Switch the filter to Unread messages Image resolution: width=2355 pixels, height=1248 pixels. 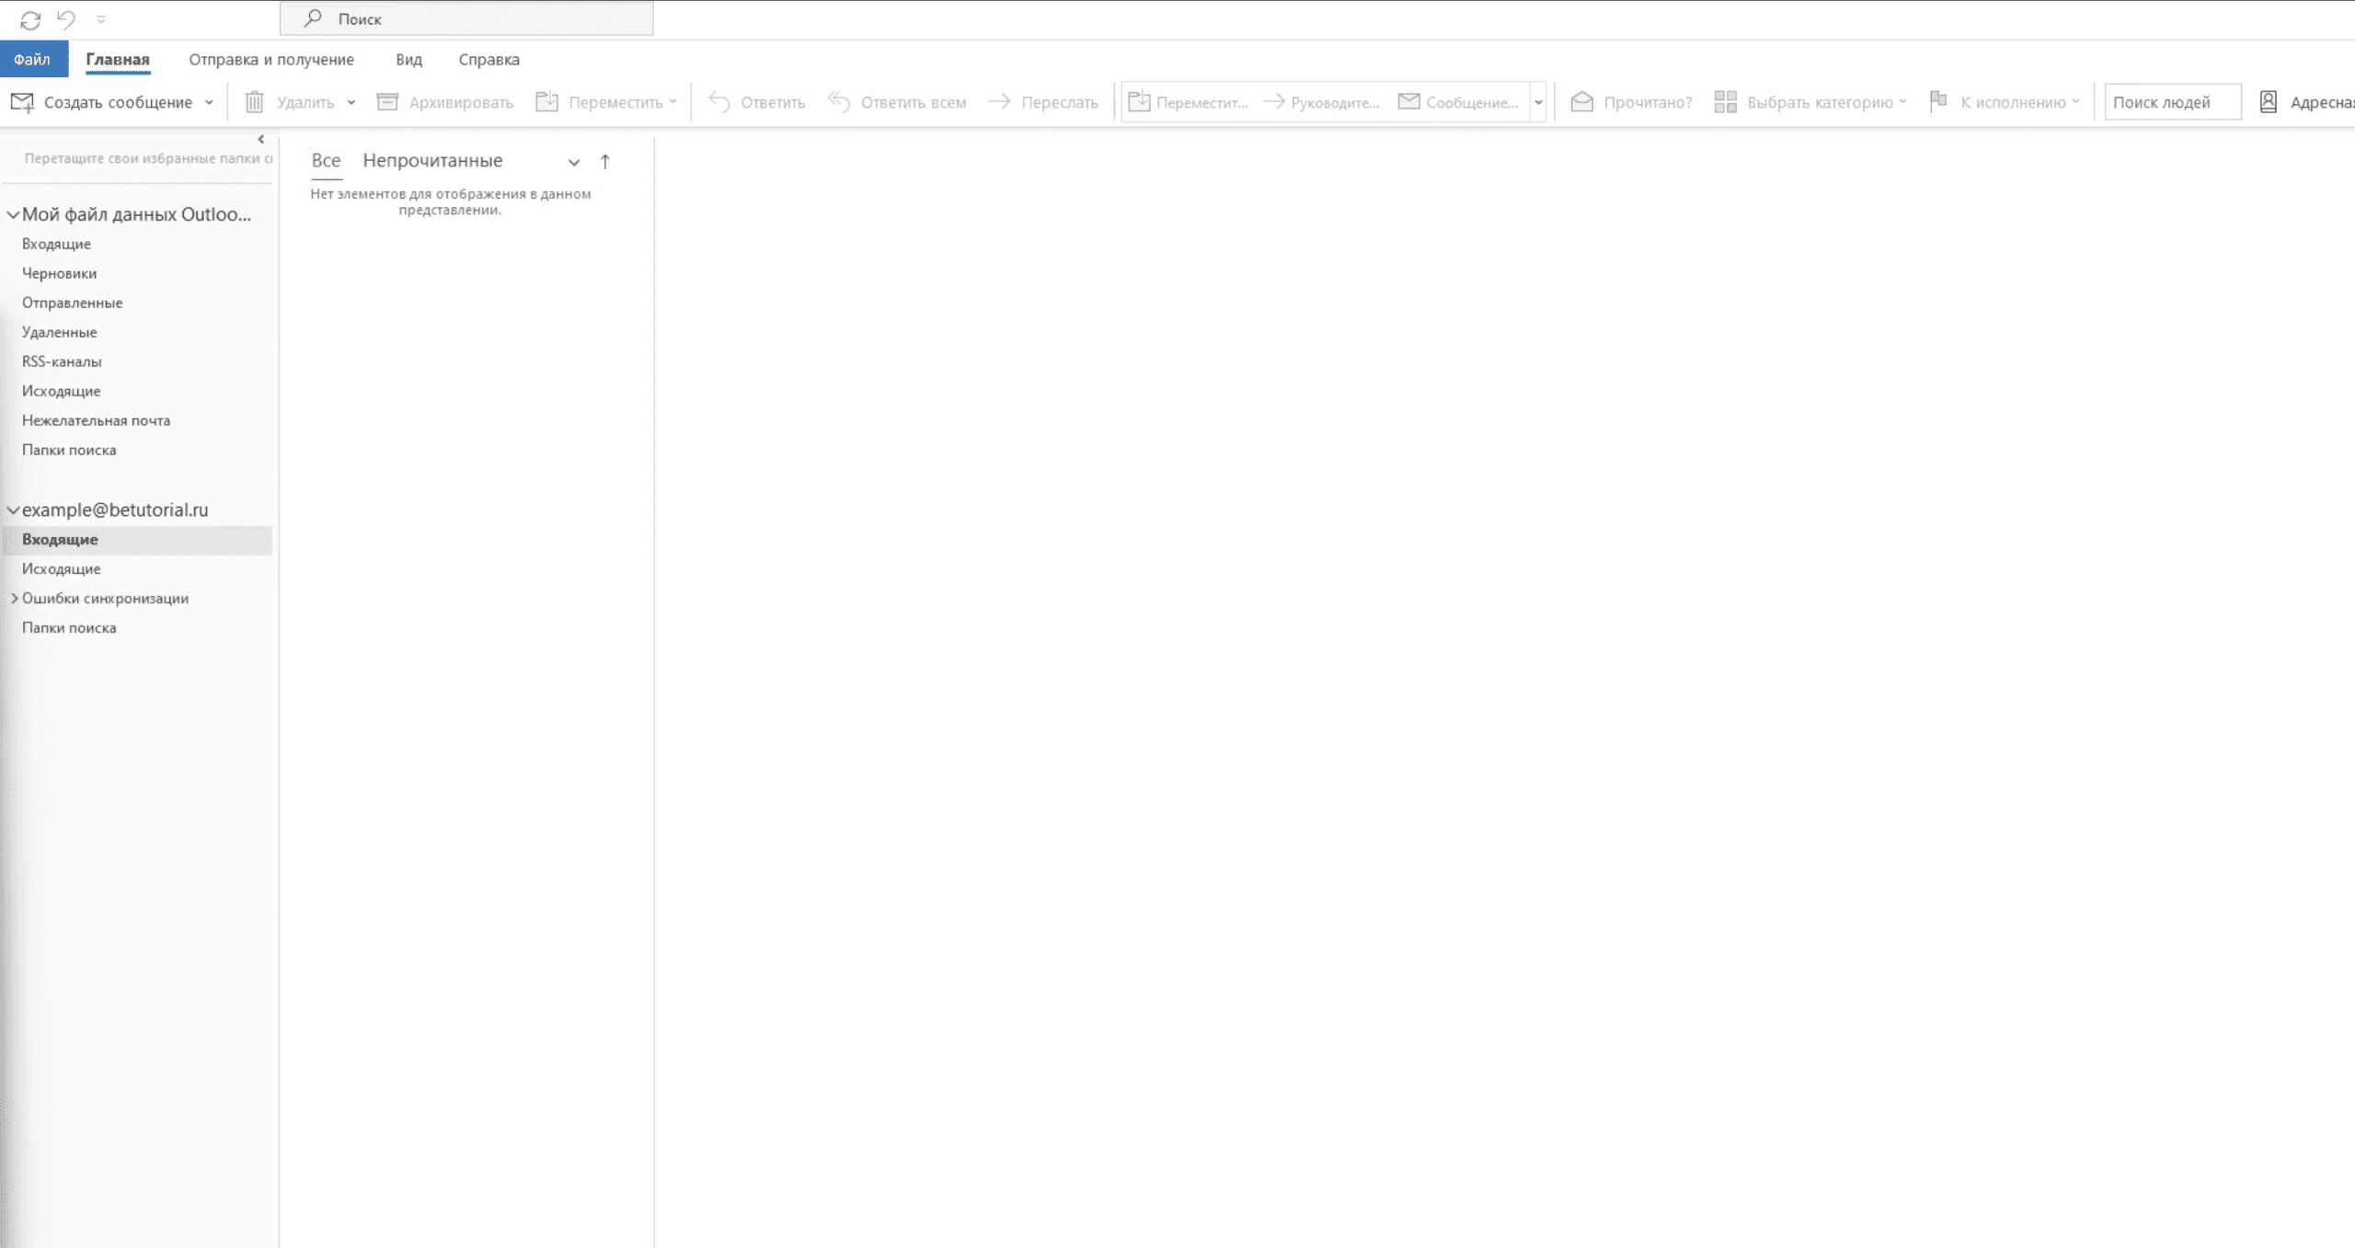(x=432, y=161)
